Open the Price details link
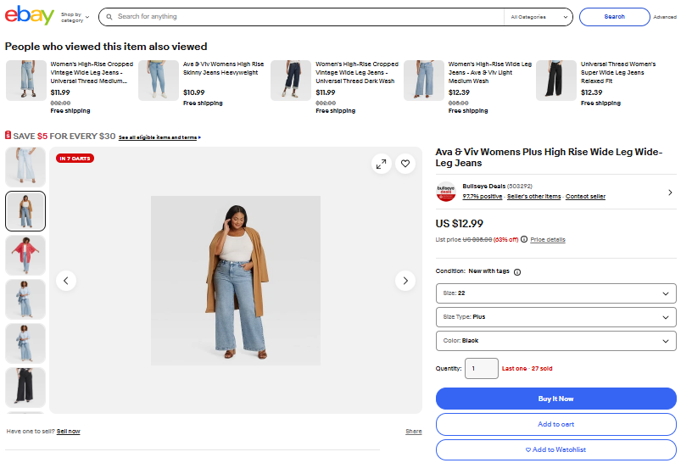Image resolution: width=692 pixels, height=463 pixels. (x=548, y=240)
